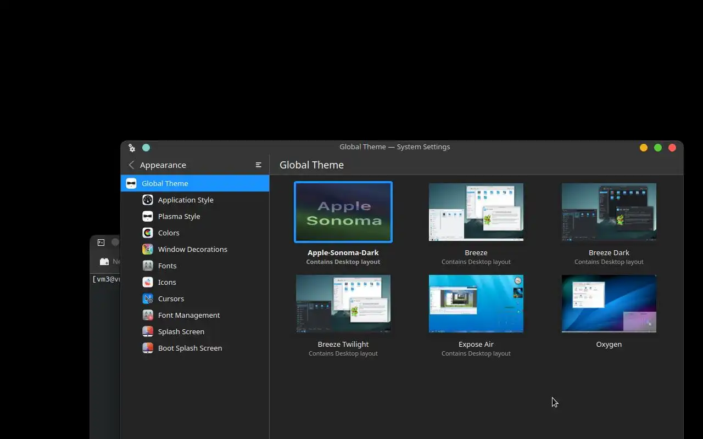Viewport: 703px width, 439px height.
Task: Click the Breeze Twilight label text
Action: click(x=343, y=344)
